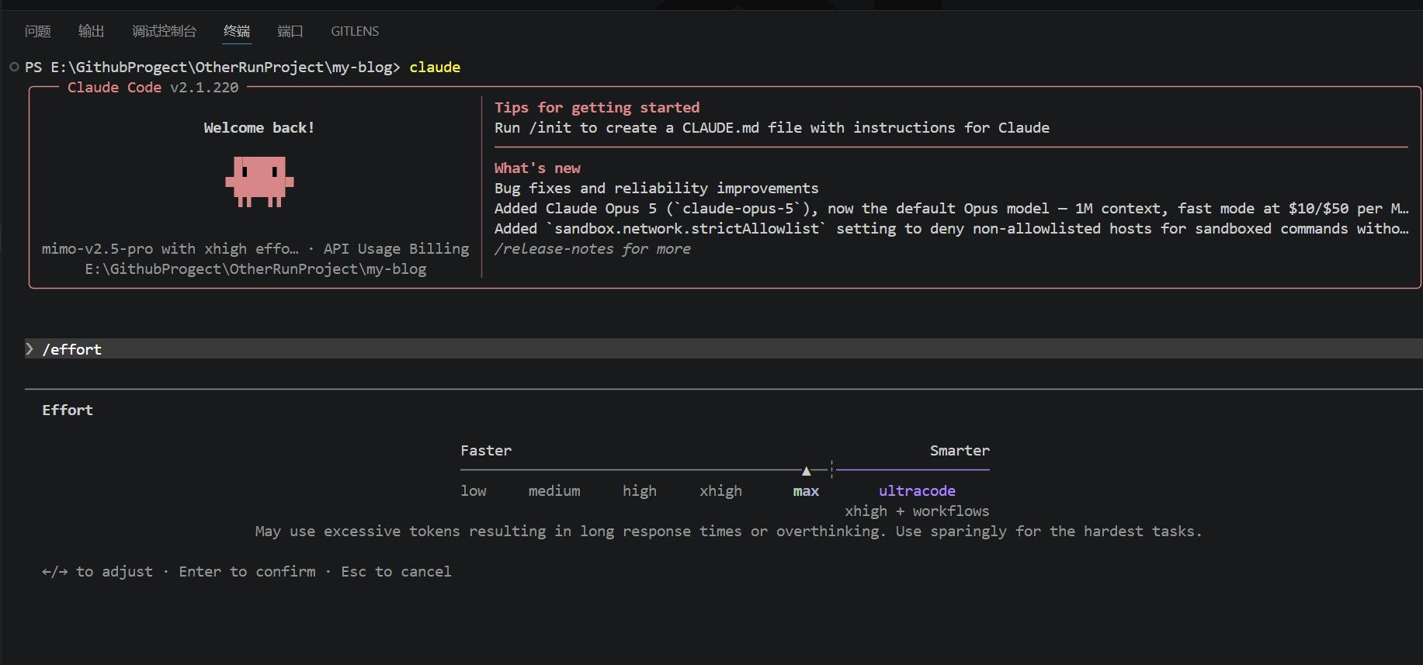
Task: Click the Bug fixes and reliability line
Action: [656, 188]
